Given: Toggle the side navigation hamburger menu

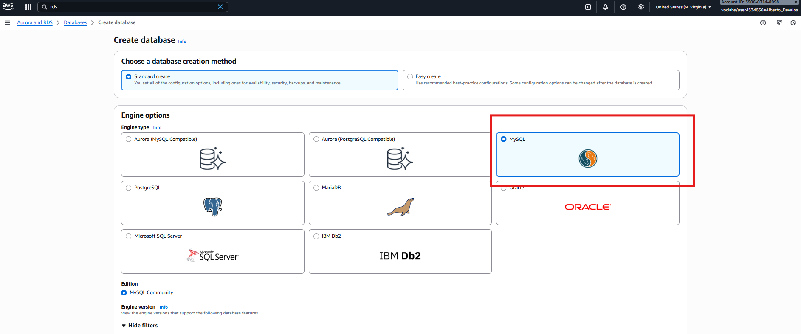Looking at the screenshot, I should point(7,23).
